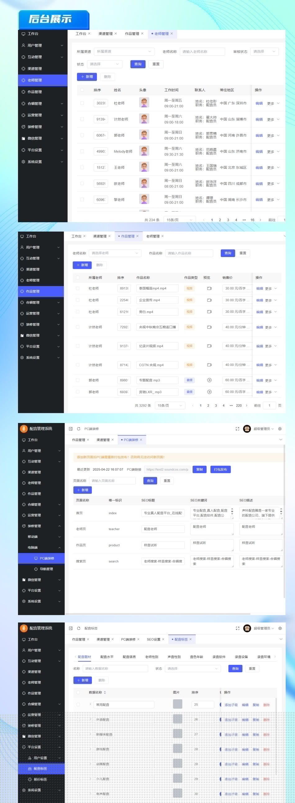The height and width of the screenshot is (803, 295).
Task: Click the image placeholder in the 常用配音 row
Action: pos(178,704)
